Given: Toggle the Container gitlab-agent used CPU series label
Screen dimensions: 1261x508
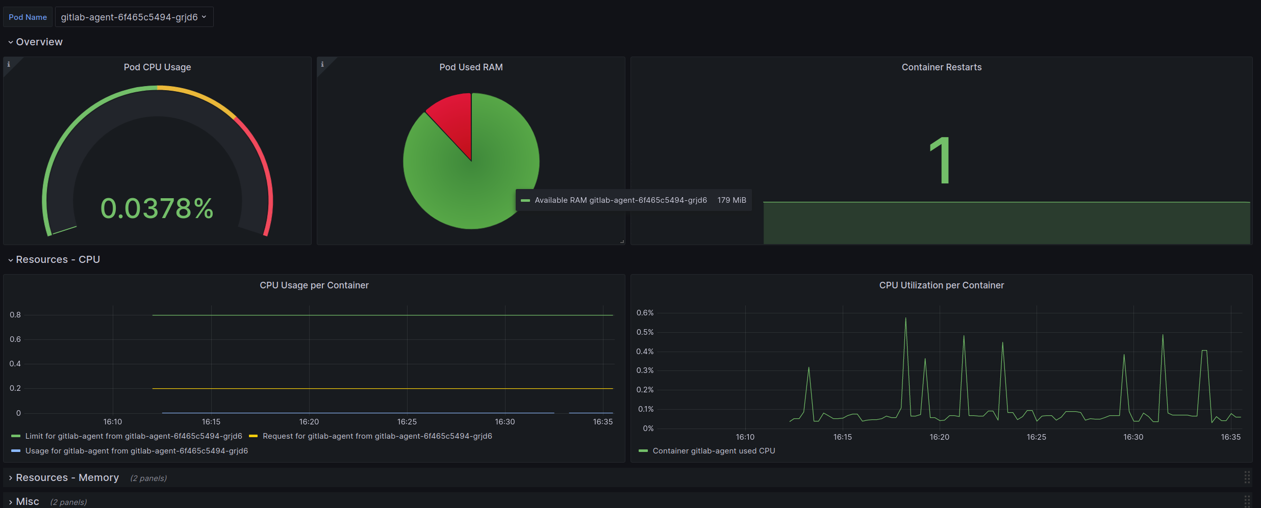Looking at the screenshot, I should click(714, 451).
